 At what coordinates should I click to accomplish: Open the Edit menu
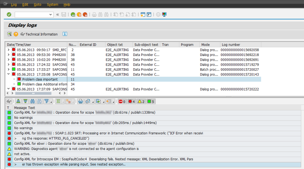25,4
